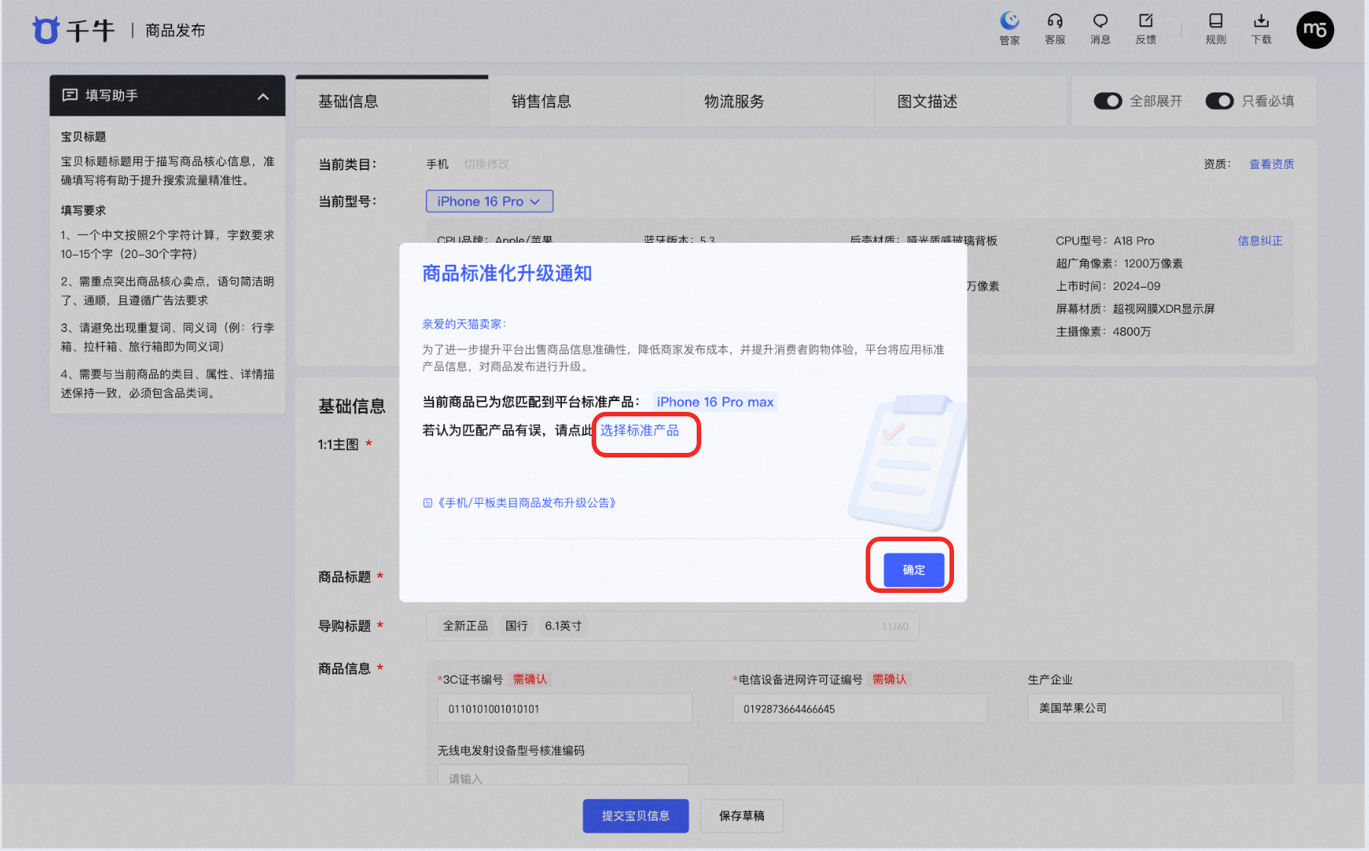Click the document icon beside 升级公告 link
The height and width of the screenshot is (851, 1369).
(427, 503)
